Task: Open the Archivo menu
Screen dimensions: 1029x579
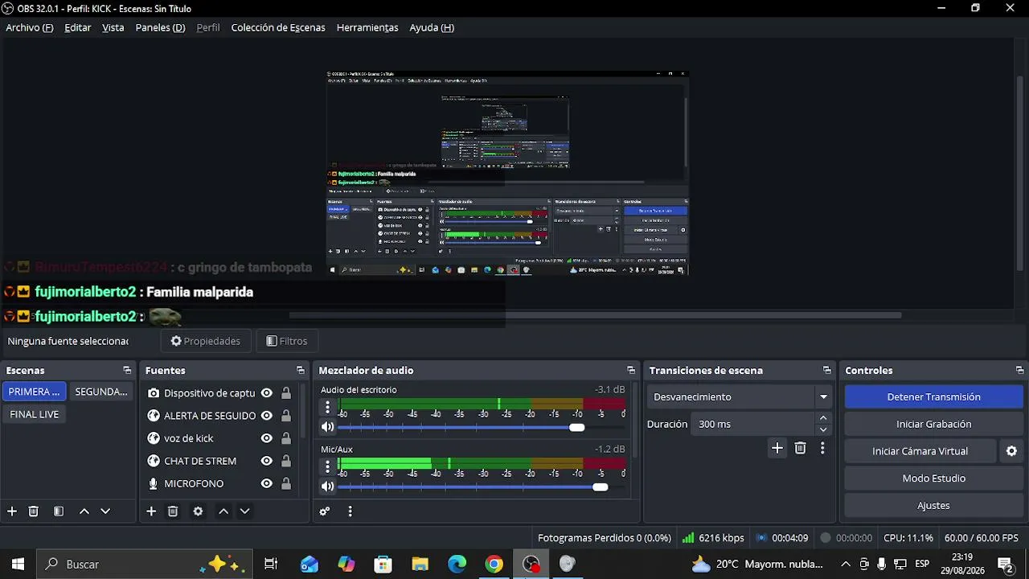Action: [x=30, y=27]
